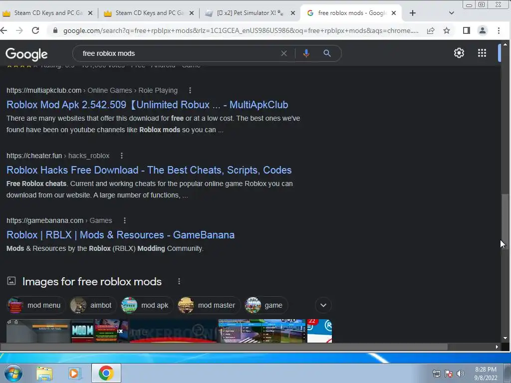Screen dimensions: 511x383
Task: Reload the page with the refresh icon
Action: pyautogui.click(x=35, y=30)
